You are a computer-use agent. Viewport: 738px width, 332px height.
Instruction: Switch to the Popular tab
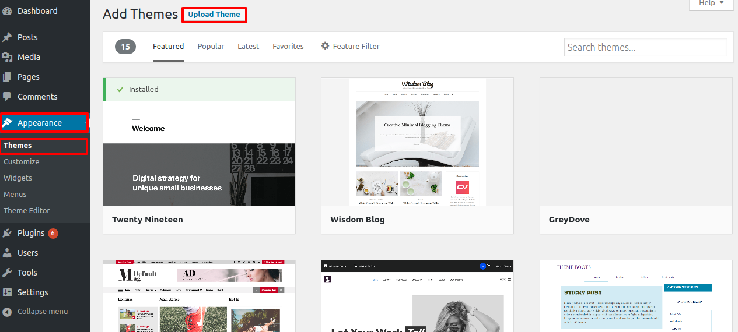click(x=211, y=47)
